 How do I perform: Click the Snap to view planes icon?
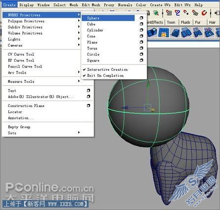coord(195,13)
